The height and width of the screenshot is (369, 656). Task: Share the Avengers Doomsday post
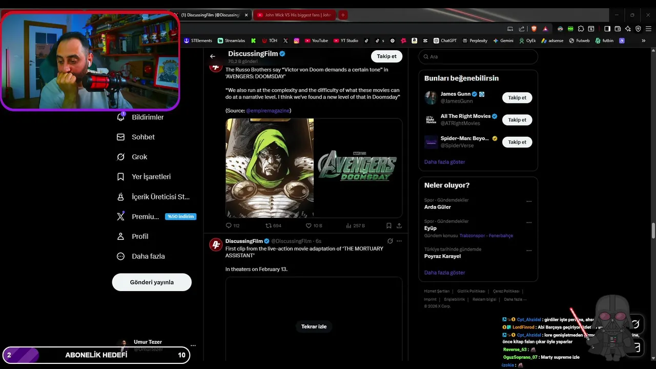click(x=399, y=225)
